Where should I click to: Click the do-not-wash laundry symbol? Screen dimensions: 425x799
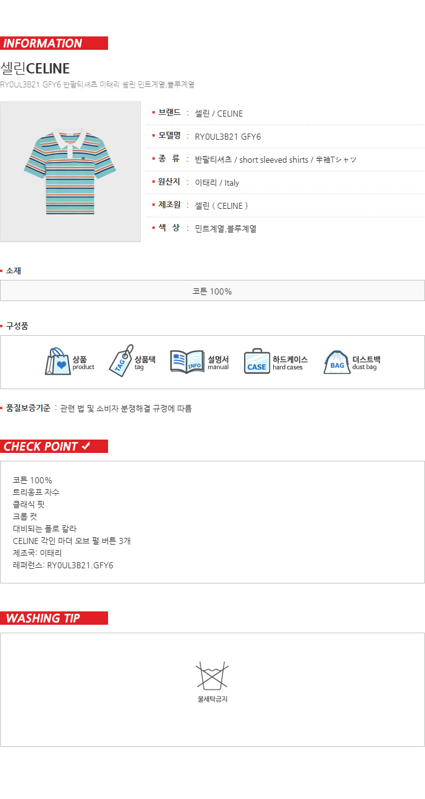(x=212, y=676)
